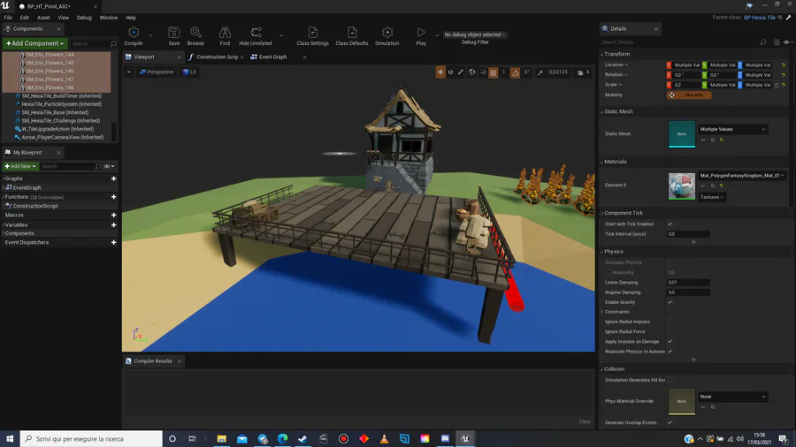This screenshot has height=447, width=796.
Task: Open the File menu
Action: coord(8,18)
